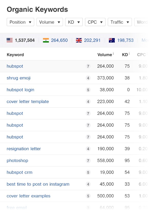Click position badge for shrug emoji
Viewport: 153px width, 213px height.
coord(88,78)
